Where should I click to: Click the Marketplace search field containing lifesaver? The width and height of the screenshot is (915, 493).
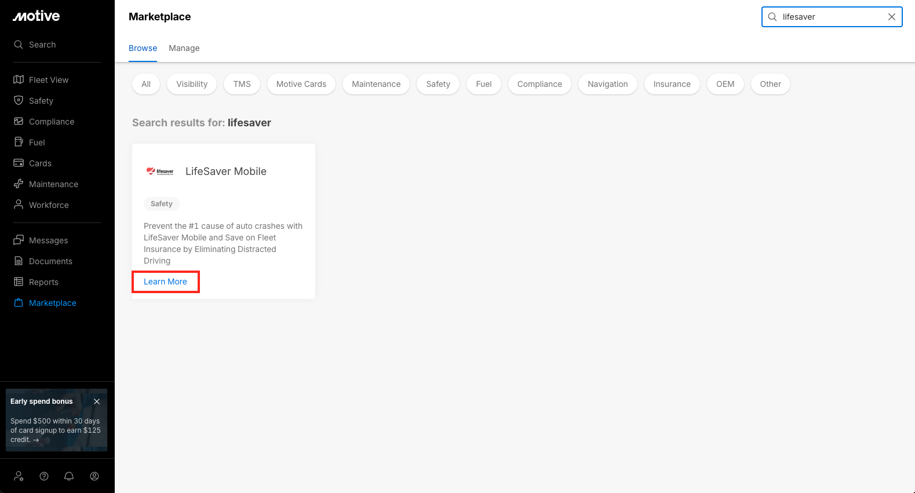click(x=832, y=17)
